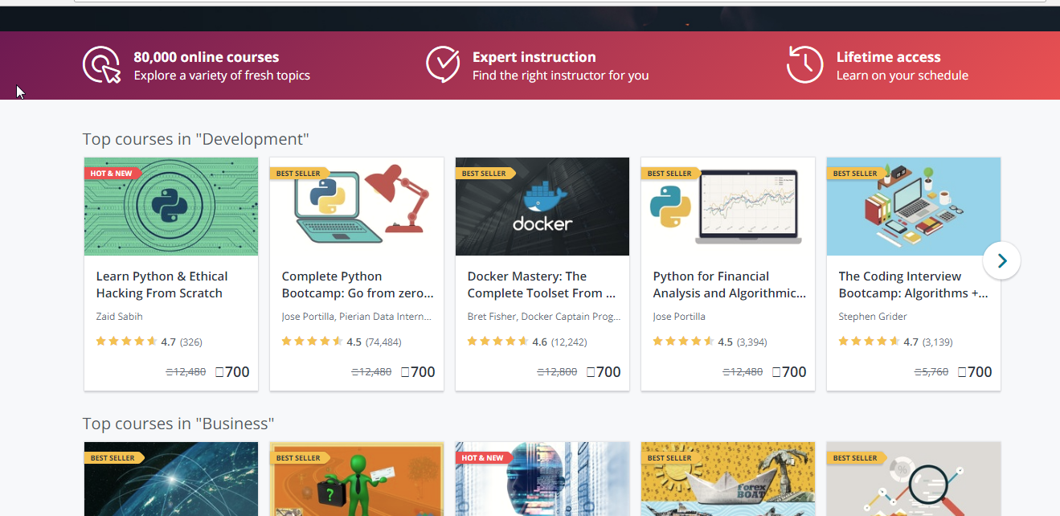The height and width of the screenshot is (516, 1060).
Task: Open the Docker whale thumbnail
Action: 542,207
